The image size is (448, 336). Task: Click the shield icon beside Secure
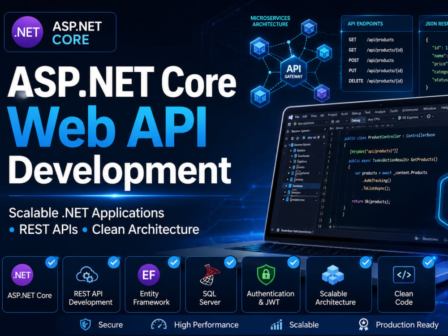(86, 324)
